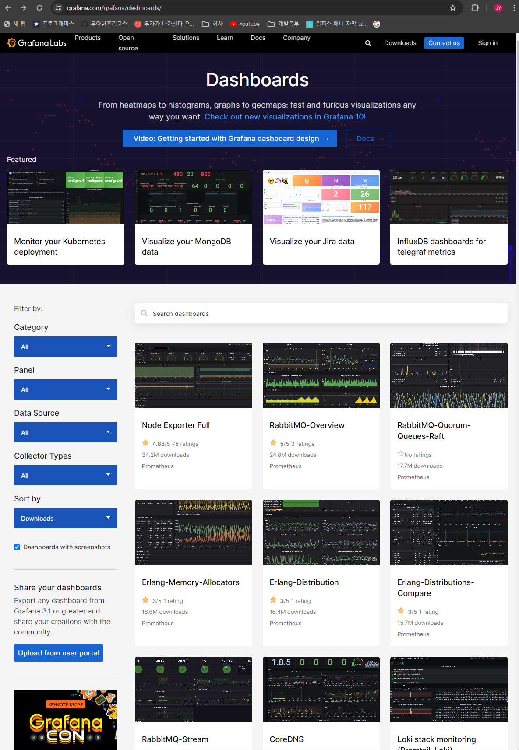Expand the Category filter dropdown
This screenshot has height=750, width=519.
[66, 347]
